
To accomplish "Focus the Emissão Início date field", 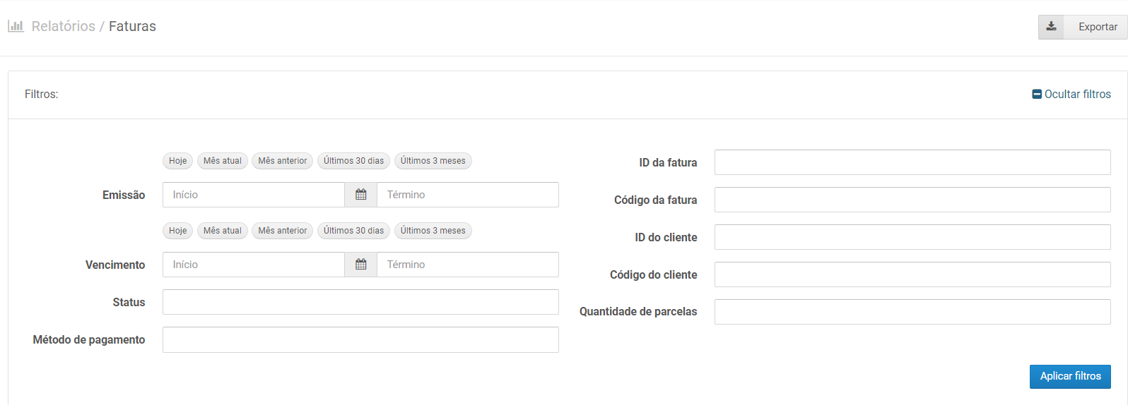I will click(254, 195).
